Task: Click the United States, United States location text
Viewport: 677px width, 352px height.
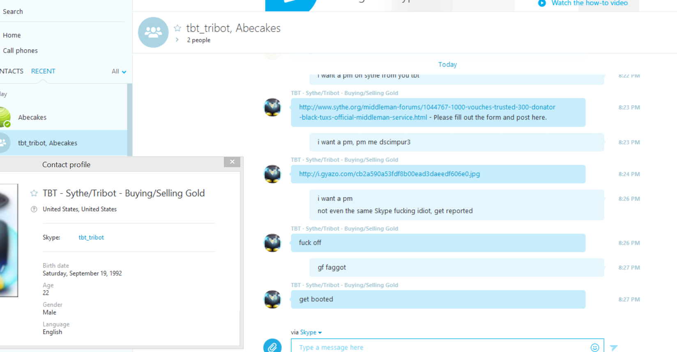Action: (80, 209)
